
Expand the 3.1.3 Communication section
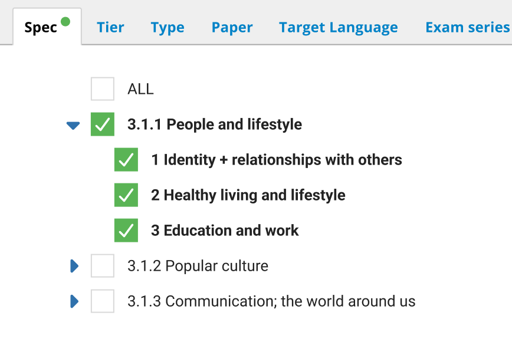[x=74, y=301]
